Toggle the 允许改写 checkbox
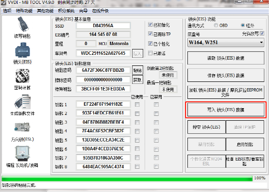269x192 pixels. [x=262, y=33]
